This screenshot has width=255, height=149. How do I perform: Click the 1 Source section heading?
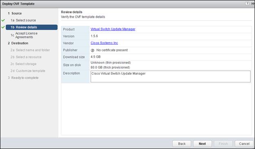pos(15,13)
